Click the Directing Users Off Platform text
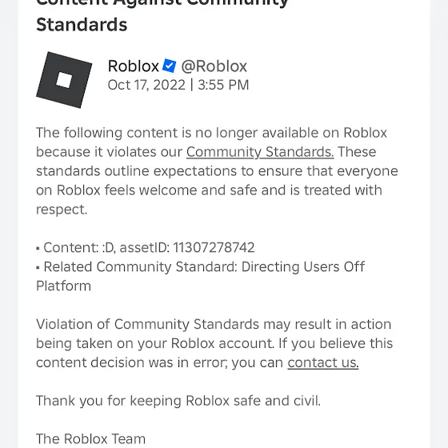This screenshot has width=448, height=448. pyautogui.click(x=201, y=276)
